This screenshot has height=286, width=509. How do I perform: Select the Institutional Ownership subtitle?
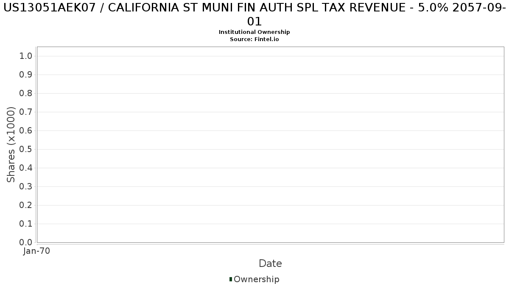point(255,32)
